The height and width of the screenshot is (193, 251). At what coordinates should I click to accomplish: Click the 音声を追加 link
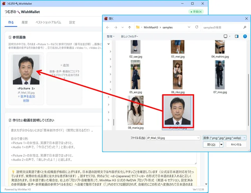(x=26, y=96)
